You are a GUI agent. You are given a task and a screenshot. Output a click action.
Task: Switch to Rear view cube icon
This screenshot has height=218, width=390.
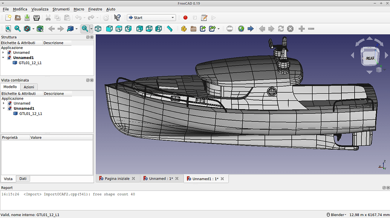(140, 29)
